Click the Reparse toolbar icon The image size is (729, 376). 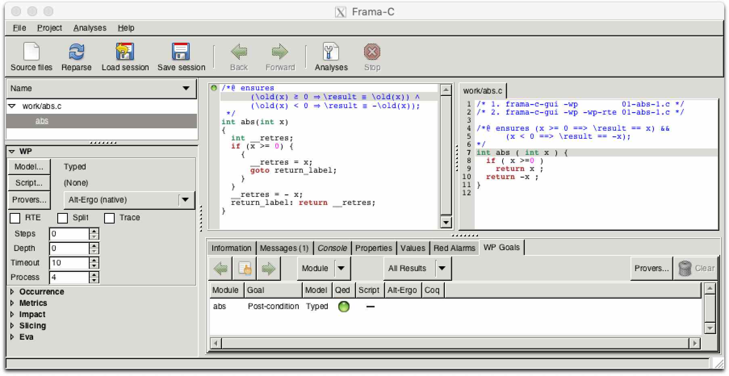(x=76, y=52)
